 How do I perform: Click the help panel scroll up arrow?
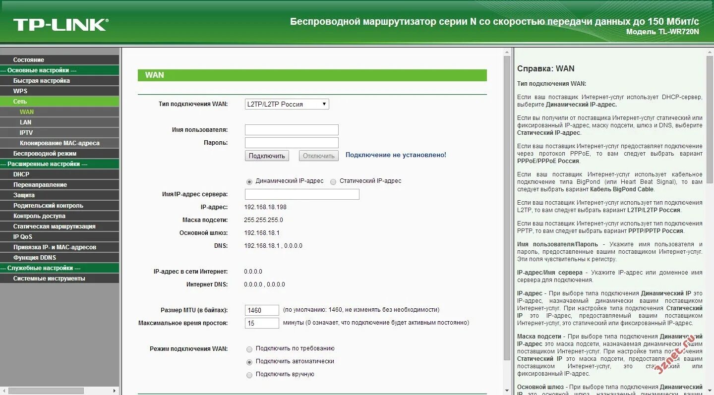pyautogui.click(x=710, y=52)
